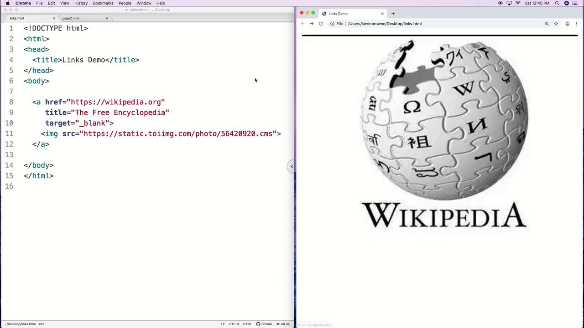This screenshot has width=584, height=328.
Task: Open the People menu
Action: click(125, 3)
